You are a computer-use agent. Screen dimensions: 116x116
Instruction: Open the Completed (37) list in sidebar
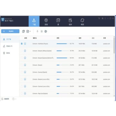click(10, 46)
